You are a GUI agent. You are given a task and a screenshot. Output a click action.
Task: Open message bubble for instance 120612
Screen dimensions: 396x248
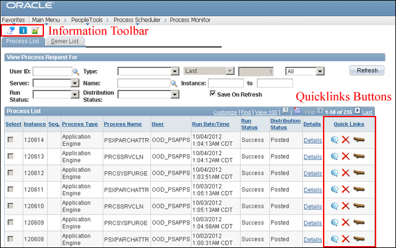(335, 173)
